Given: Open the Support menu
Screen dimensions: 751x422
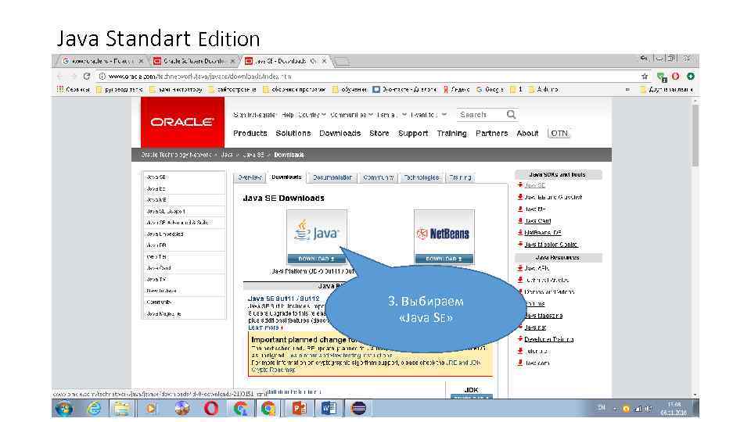Looking at the screenshot, I should 413,133.
